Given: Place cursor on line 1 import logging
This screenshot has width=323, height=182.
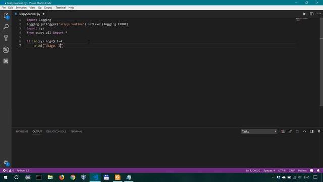Looking at the screenshot, I should pyautogui.click(x=39, y=20).
